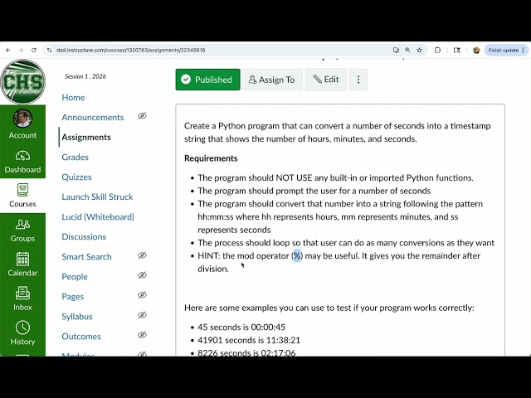Click the tab search icon beside extensions

pyautogui.click(x=457, y=50)
